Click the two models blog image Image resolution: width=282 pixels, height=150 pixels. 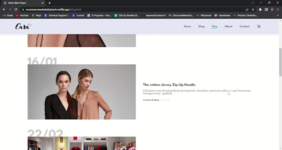pos(82,92)
